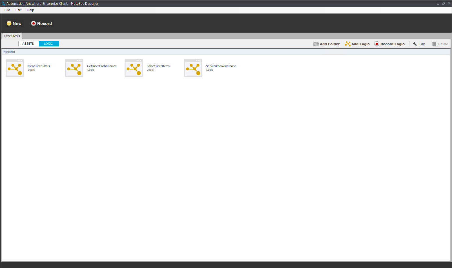Click the Record Logic red dot icon
Viewport: 452px width, 268px height.
pyautogui.click(x=377, y=44)
